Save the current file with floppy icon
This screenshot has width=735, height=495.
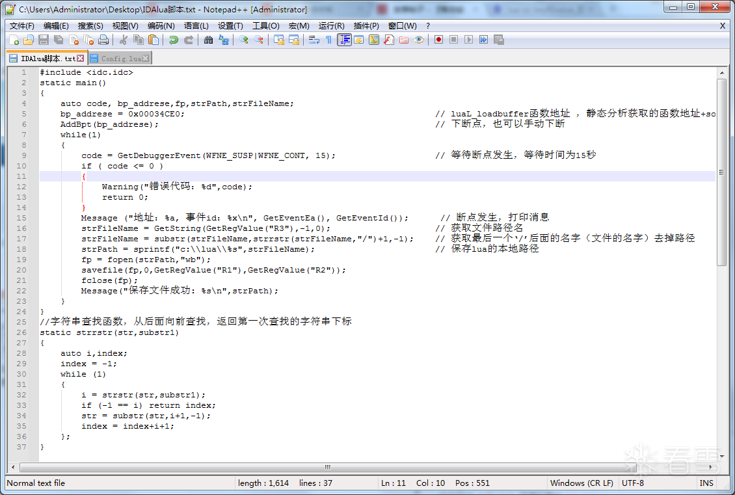[x=44, y=40]
